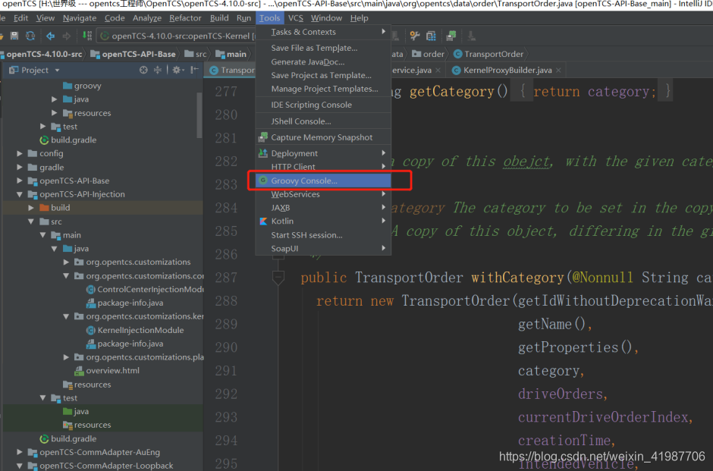This screenshot has height=471, width=713.
Task: Open the VCS menu
Action: [x=296, y=18]
